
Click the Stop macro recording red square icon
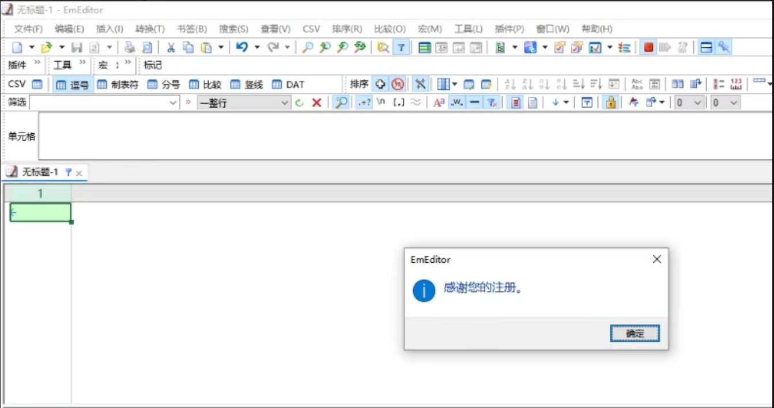coord(649,47)
